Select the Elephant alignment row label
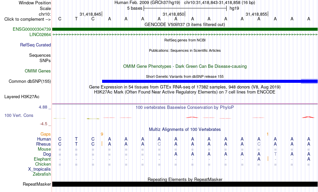Viewport: 318px width, 192px height. point(43,159)
